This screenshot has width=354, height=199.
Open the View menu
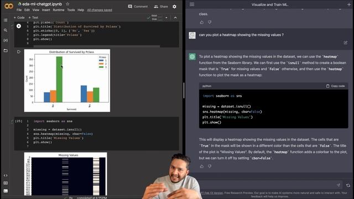[x=35, y=10]
